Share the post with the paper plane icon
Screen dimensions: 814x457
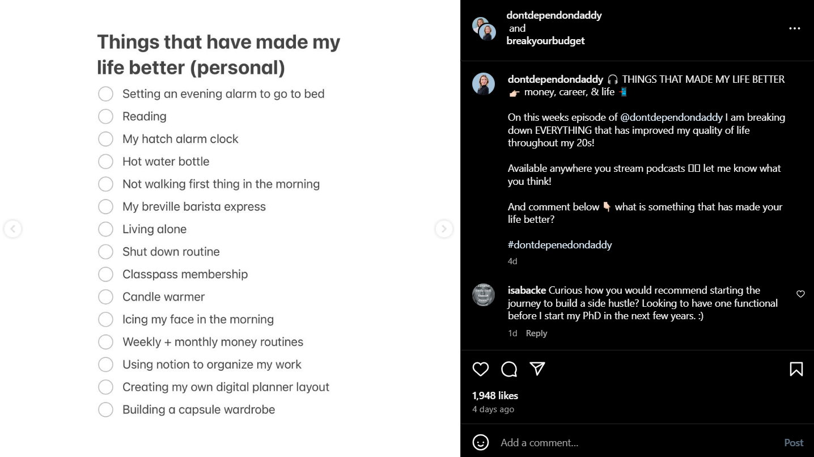pyautogui.click(x=536, y=369)
